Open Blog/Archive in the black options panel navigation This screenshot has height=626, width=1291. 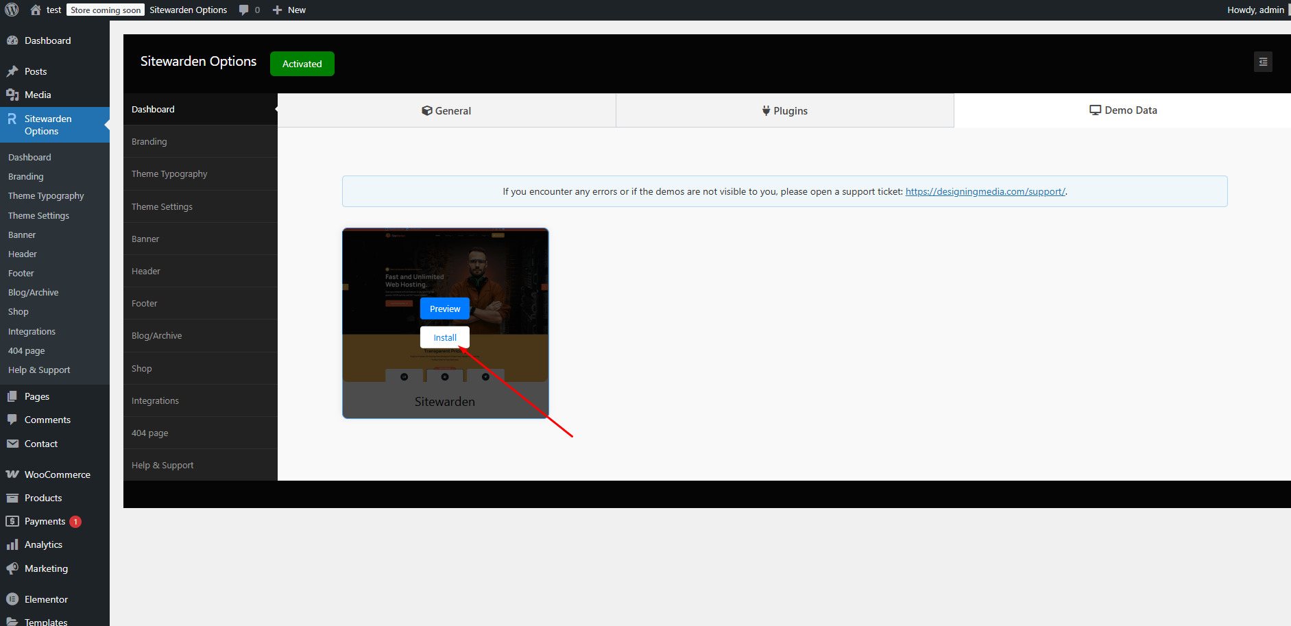[200, 335]
